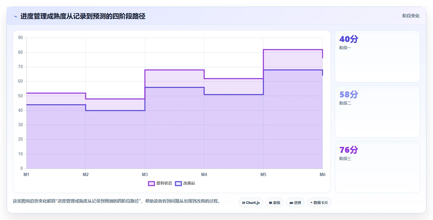Click the icon inside the Chart.js chip
The height and width of the screenshot is (220, 433).
pyautogui.click(x=243, y=203)
